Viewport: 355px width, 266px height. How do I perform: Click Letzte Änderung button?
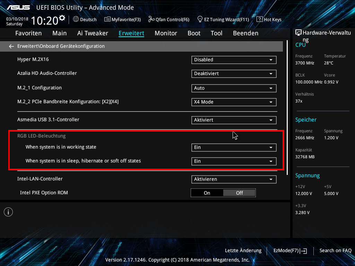pyautogui.click(x=243, y=251)
